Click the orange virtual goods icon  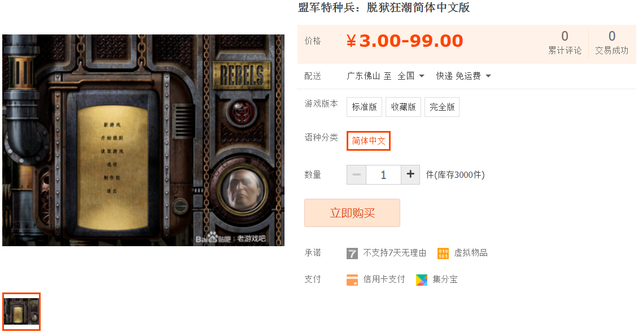pos(443,254)
